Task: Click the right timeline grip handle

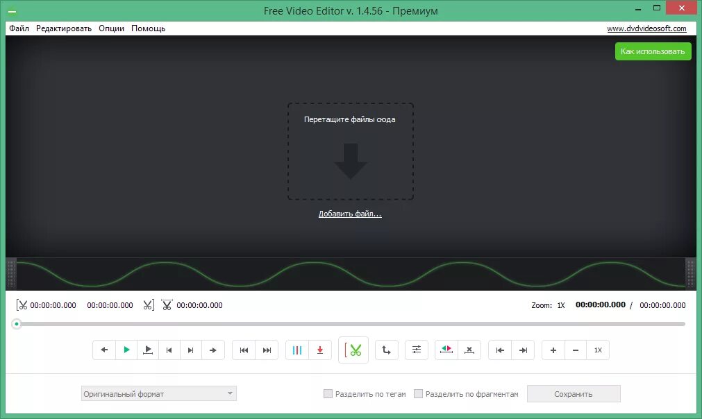Action: (690, 274)
